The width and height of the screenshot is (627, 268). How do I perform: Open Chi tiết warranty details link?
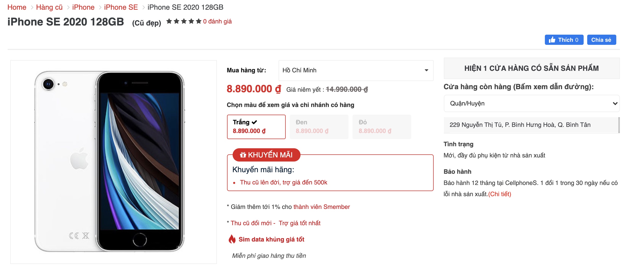click(499, 194)
